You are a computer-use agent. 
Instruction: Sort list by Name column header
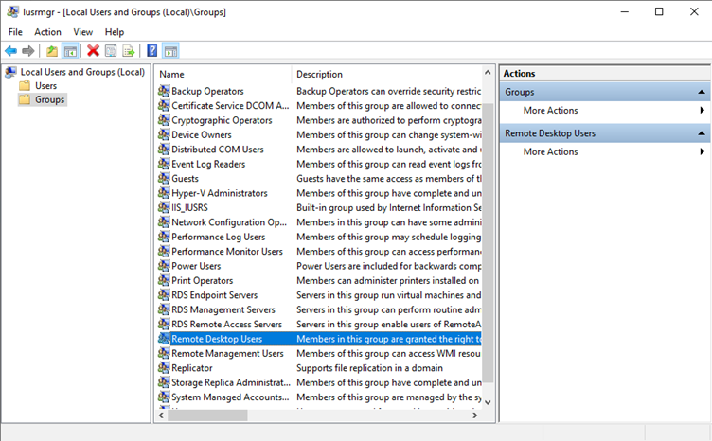coord(223,74)
